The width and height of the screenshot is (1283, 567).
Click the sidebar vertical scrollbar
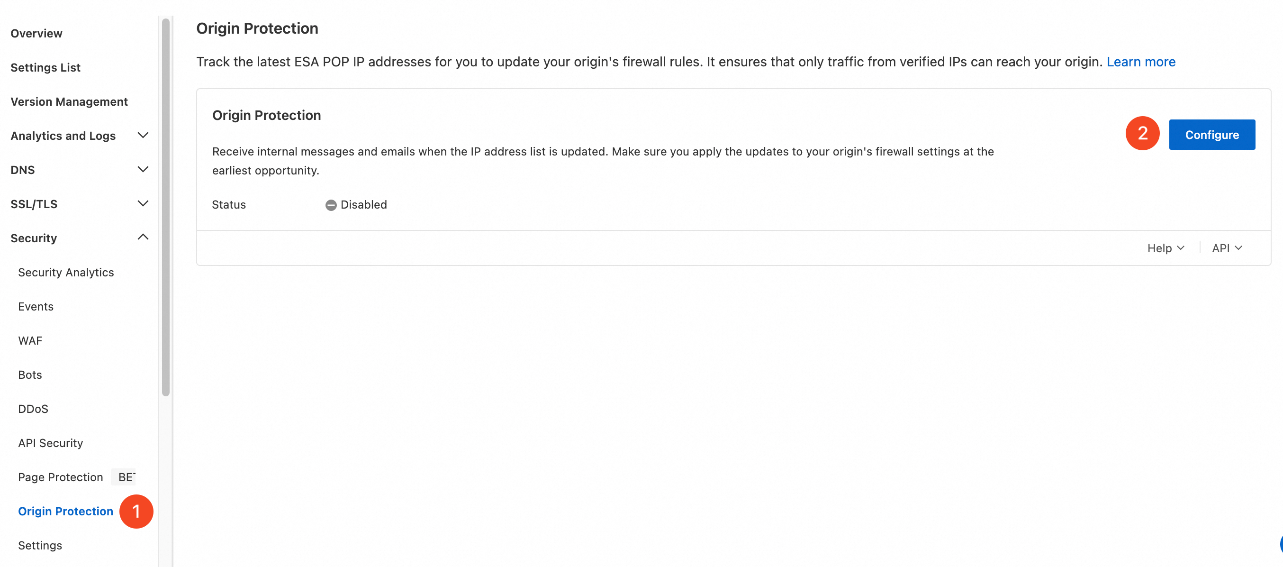[x=166, y=207]
